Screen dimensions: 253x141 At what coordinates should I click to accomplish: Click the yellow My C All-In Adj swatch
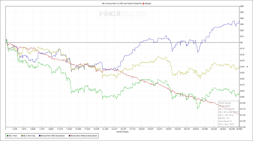click(22, 136)
